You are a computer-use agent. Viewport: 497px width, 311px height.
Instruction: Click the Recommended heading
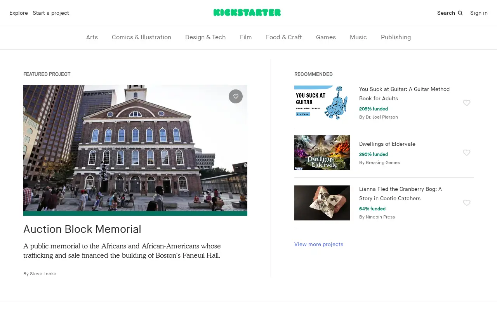[x=313, y=74]
